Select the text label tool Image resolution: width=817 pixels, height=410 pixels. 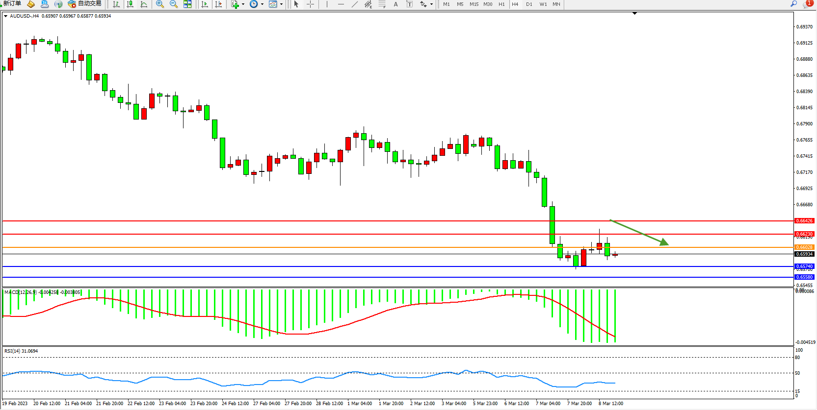tap(395, 4)
